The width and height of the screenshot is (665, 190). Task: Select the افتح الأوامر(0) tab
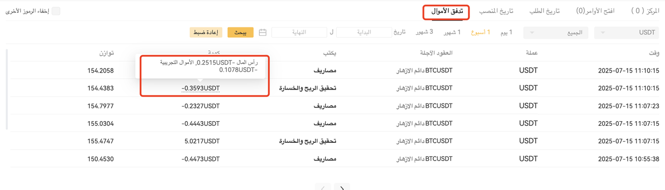595,11
